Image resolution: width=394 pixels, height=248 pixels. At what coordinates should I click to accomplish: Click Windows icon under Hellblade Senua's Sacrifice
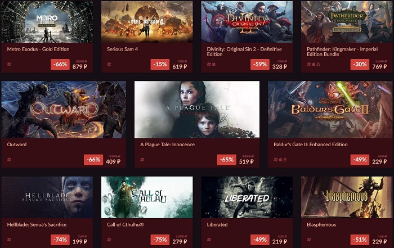tap(9, 240)
